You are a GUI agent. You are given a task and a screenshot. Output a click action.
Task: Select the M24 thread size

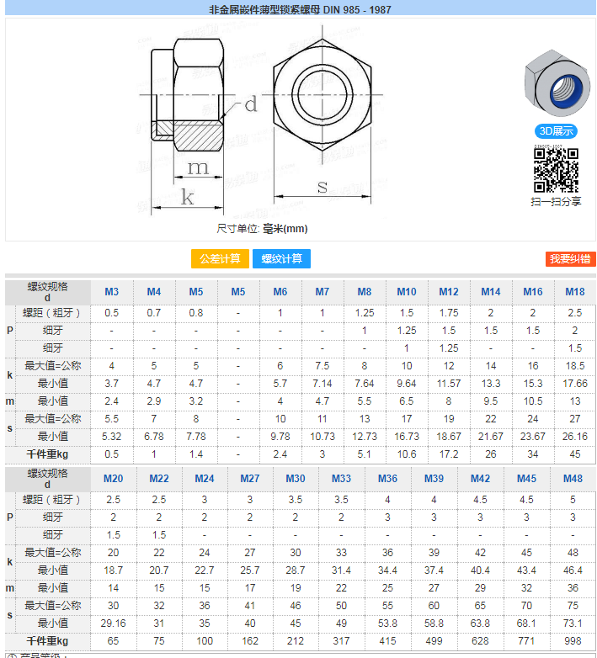(204, 479)
